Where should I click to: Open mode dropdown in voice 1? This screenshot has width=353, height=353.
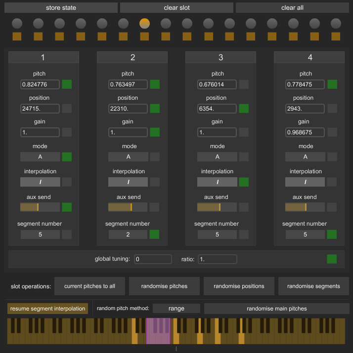[x=40, y=157]
